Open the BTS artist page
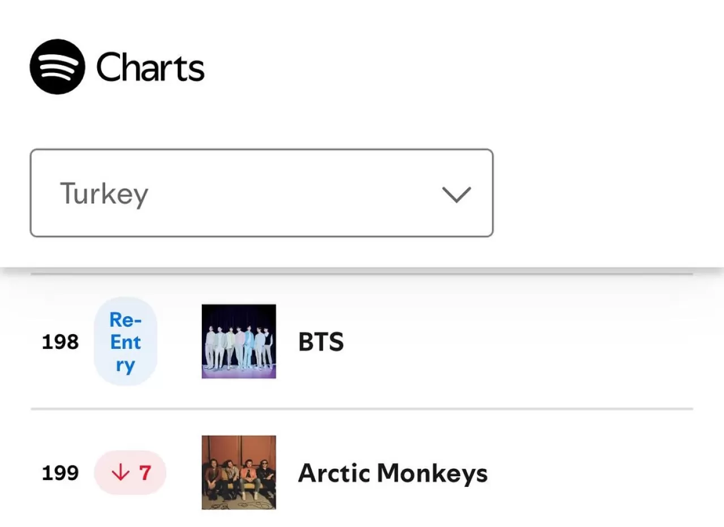 click(x=321, y=342)
